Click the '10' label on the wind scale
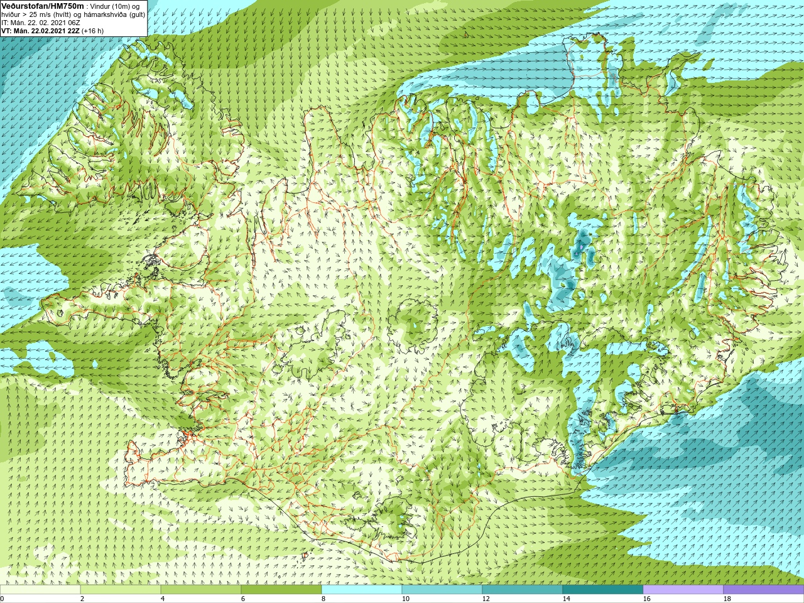The height and width of the screenshot is (603, 804). pyautogui.click(x=406, y=599)
